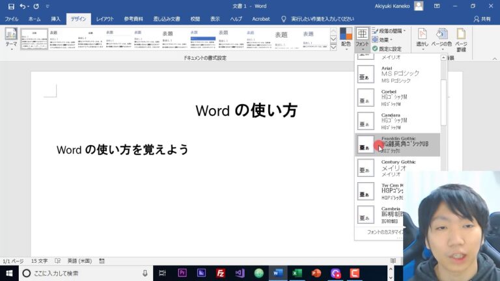
Task: Click the proofing check icon in status bar
Action: coord(58,261)
